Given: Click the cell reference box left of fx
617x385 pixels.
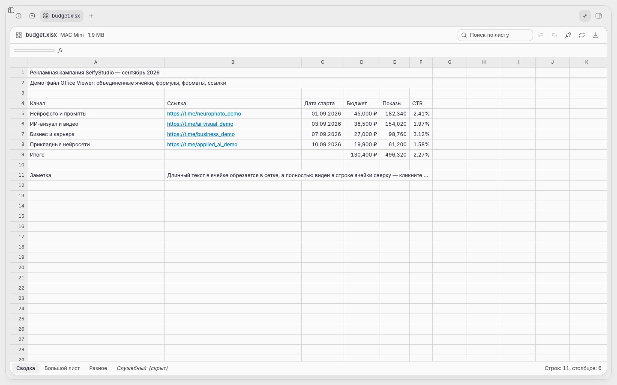Looking at the screenshot, I should point(34,50).
